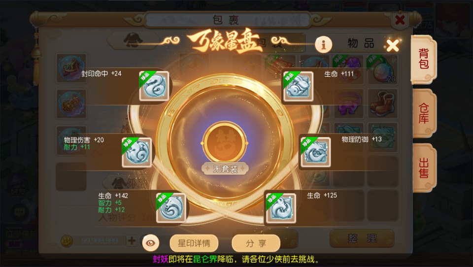The width and height of the screenshot is (473, 267).
Task: Open the 星印详情 details button
Action: (194, 243)
